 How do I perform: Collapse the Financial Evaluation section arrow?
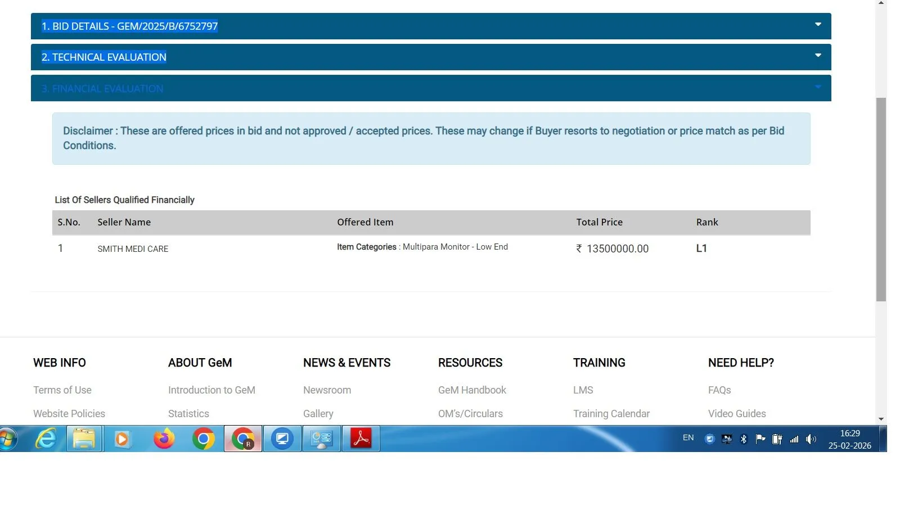[818, 87]
